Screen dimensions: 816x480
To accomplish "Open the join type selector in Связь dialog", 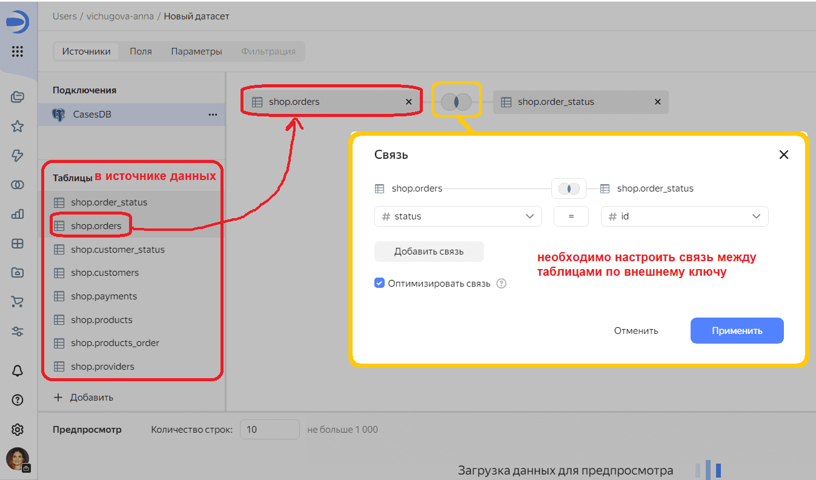I will (x=569, y=188).
